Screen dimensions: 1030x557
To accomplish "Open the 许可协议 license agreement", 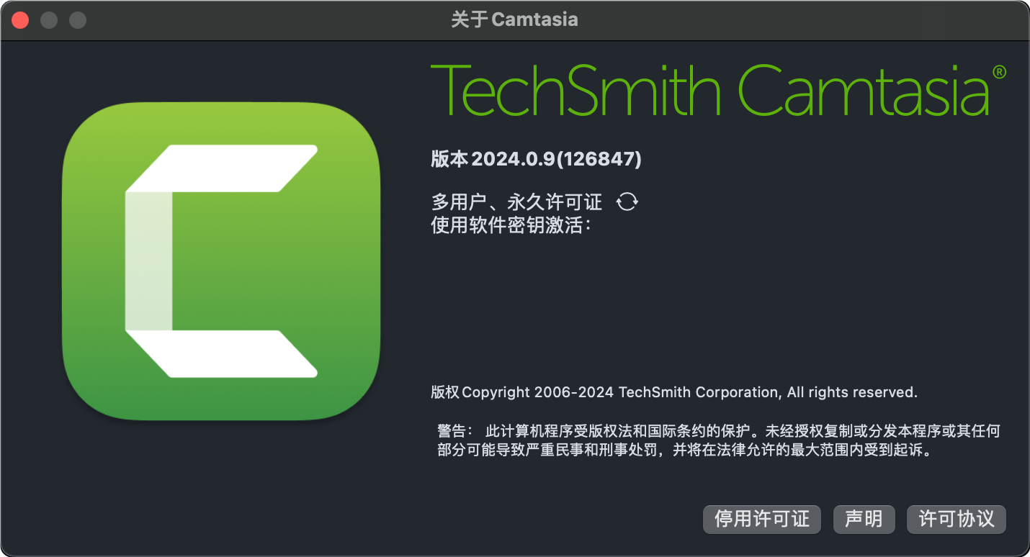I will coord(957,519).
